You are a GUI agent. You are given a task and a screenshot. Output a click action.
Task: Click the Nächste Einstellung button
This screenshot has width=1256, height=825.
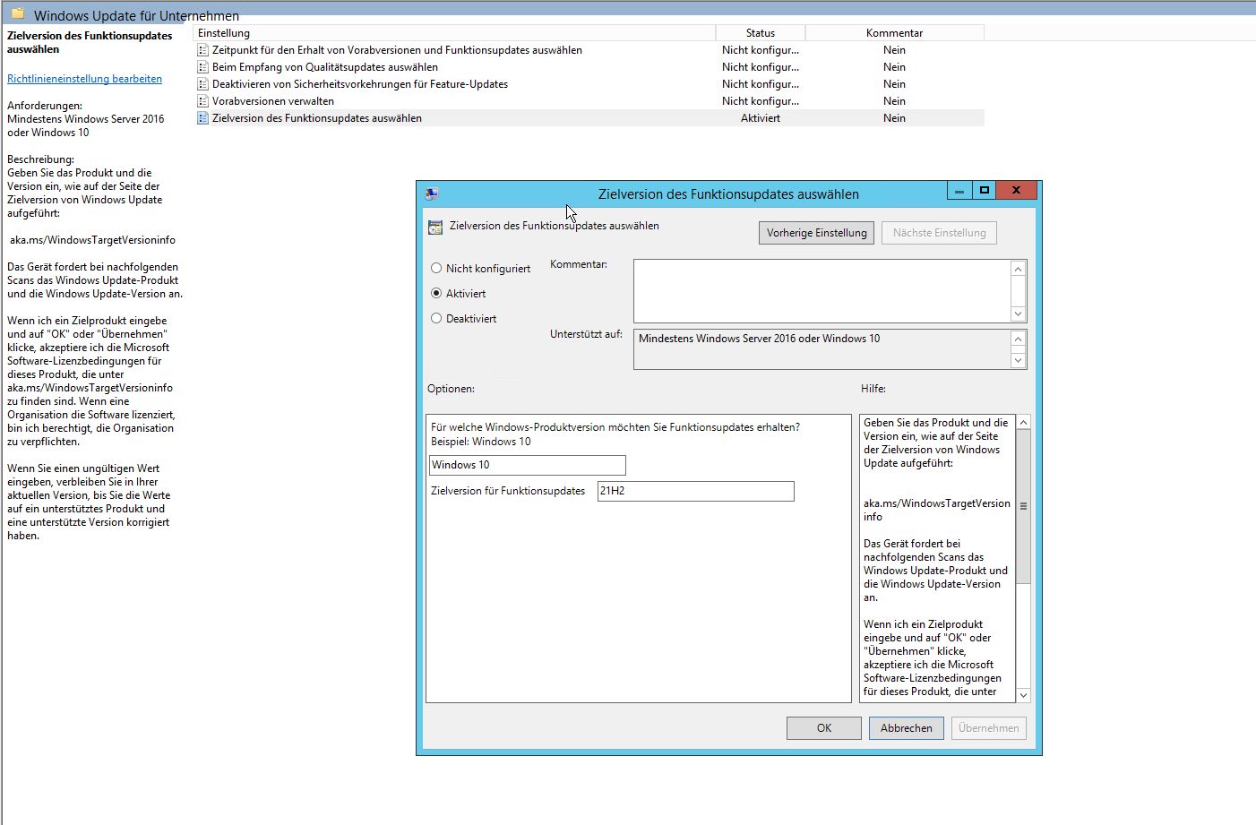coord(939,233)
